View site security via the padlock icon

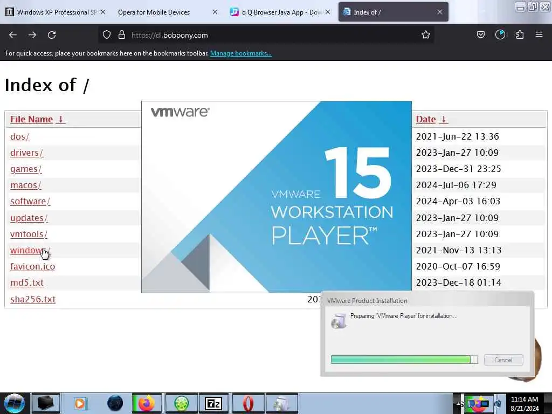coord(122,35)
